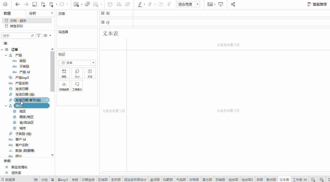This screenshot has width=330, height=182.
Task: Duplicate the sheet icon
Action: 87,4
